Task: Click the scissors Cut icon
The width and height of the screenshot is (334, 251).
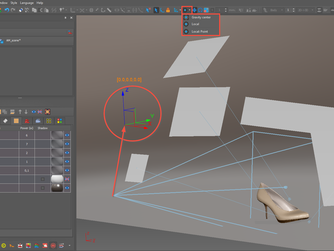Action: pos(40,10)
